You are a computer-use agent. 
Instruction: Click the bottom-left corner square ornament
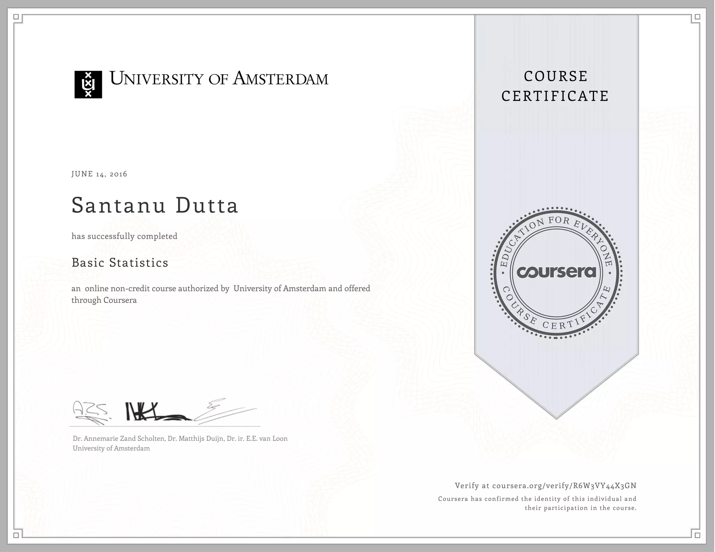coord(16,535)
